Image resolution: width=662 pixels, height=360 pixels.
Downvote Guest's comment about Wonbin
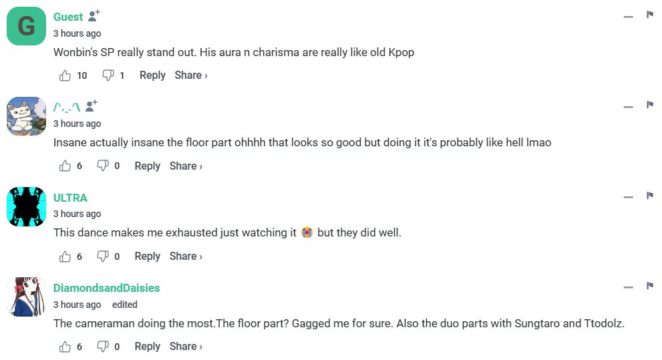point(108,75)
